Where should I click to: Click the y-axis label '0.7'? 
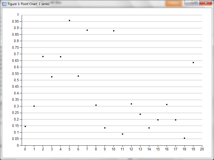16,54
